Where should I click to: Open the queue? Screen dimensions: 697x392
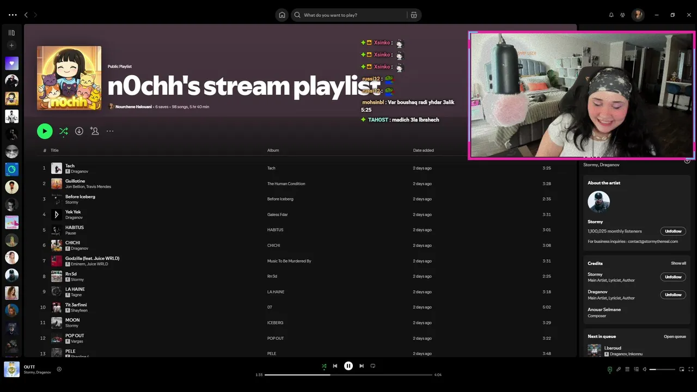(x=675, y=336)
